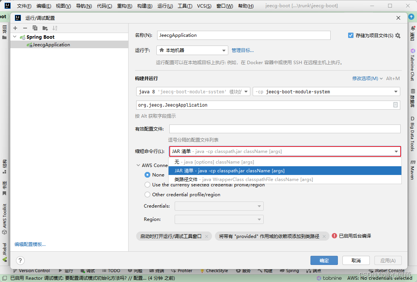Click the 编辑配置模板... link

[30, 244]
